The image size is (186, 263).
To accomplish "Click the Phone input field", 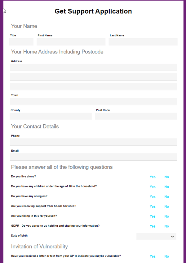I will pos(93,142).
